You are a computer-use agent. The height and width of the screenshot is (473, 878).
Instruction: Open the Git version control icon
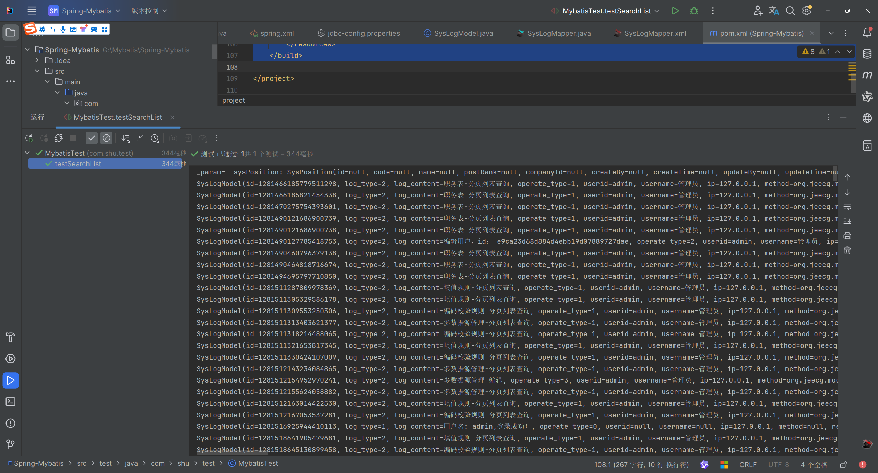tap(10, 444)
